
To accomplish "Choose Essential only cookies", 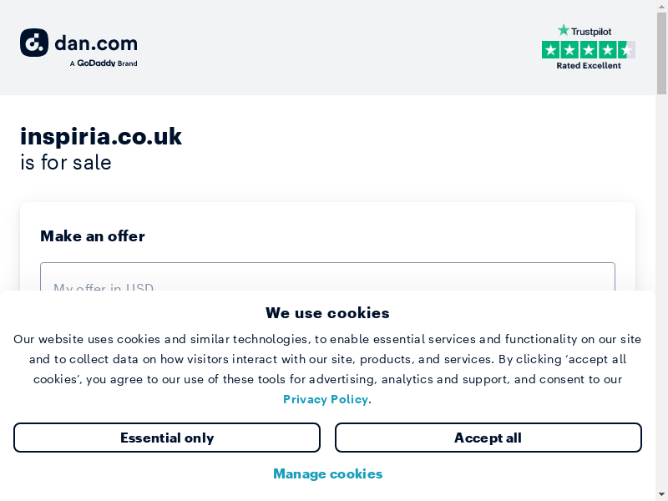I will coord(167,438).
